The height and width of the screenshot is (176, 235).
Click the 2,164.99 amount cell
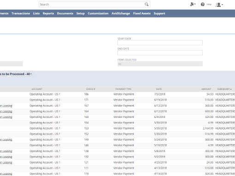208,129
